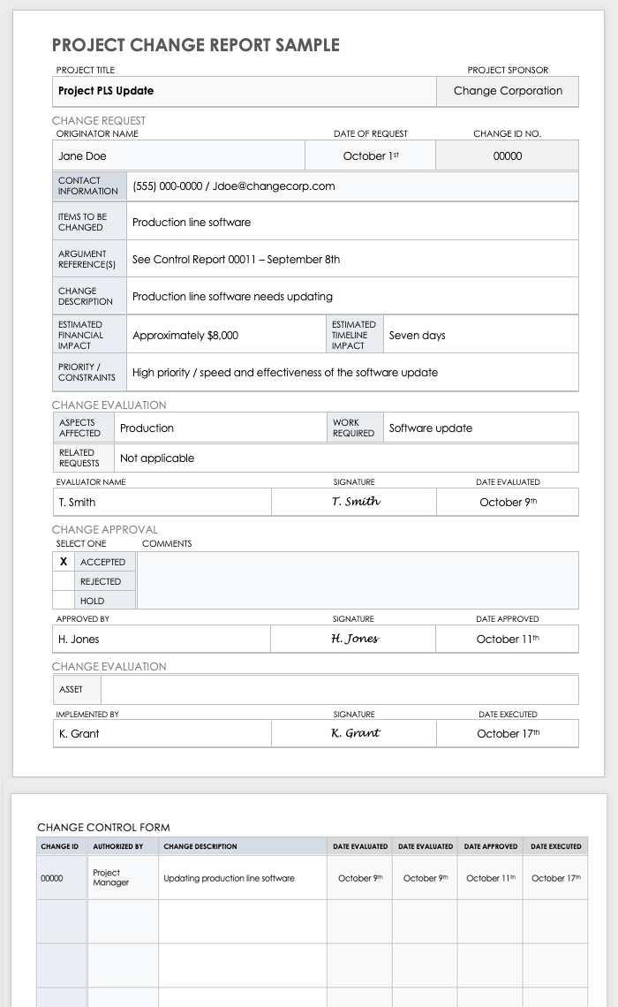This screenshot has width=618, height=1007.
Task: Select the Items to be Changed field
Action: [x=353, y=223]
